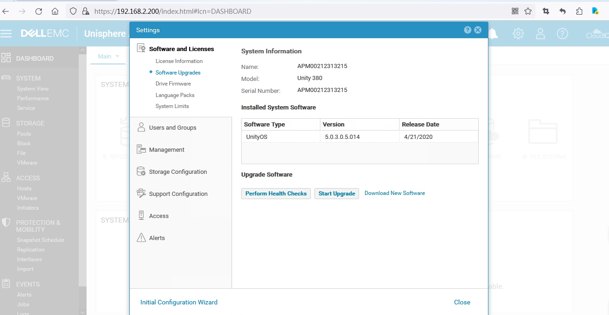
Task: Open the QR code icon in address bar
Action: [515, 11]
